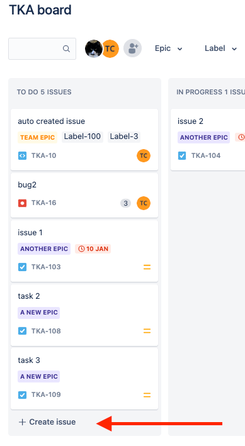Open issue key TKA-16

tap(43, 203)
